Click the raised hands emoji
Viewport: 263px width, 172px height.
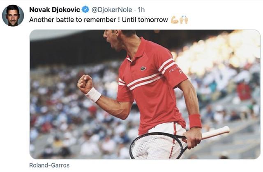tap(184, 20)
